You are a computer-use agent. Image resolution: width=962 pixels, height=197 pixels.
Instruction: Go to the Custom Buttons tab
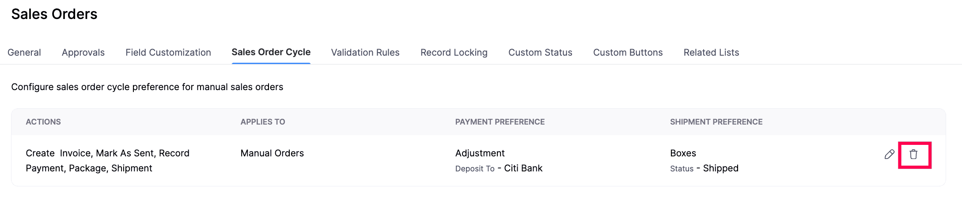[x=628, y=53]
